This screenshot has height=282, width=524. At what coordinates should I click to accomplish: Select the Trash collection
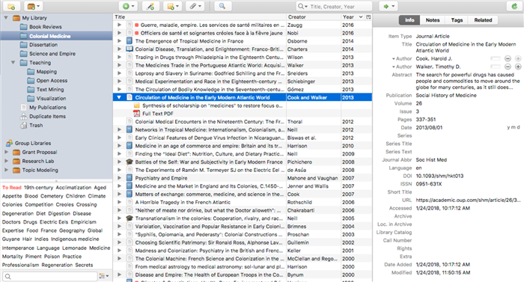pos(36,126)
